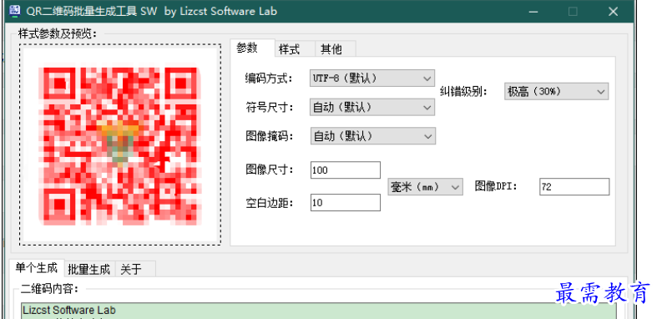Select the 单个生成 tab
Viewport: 657px width, 319px height.
point(37,267)
